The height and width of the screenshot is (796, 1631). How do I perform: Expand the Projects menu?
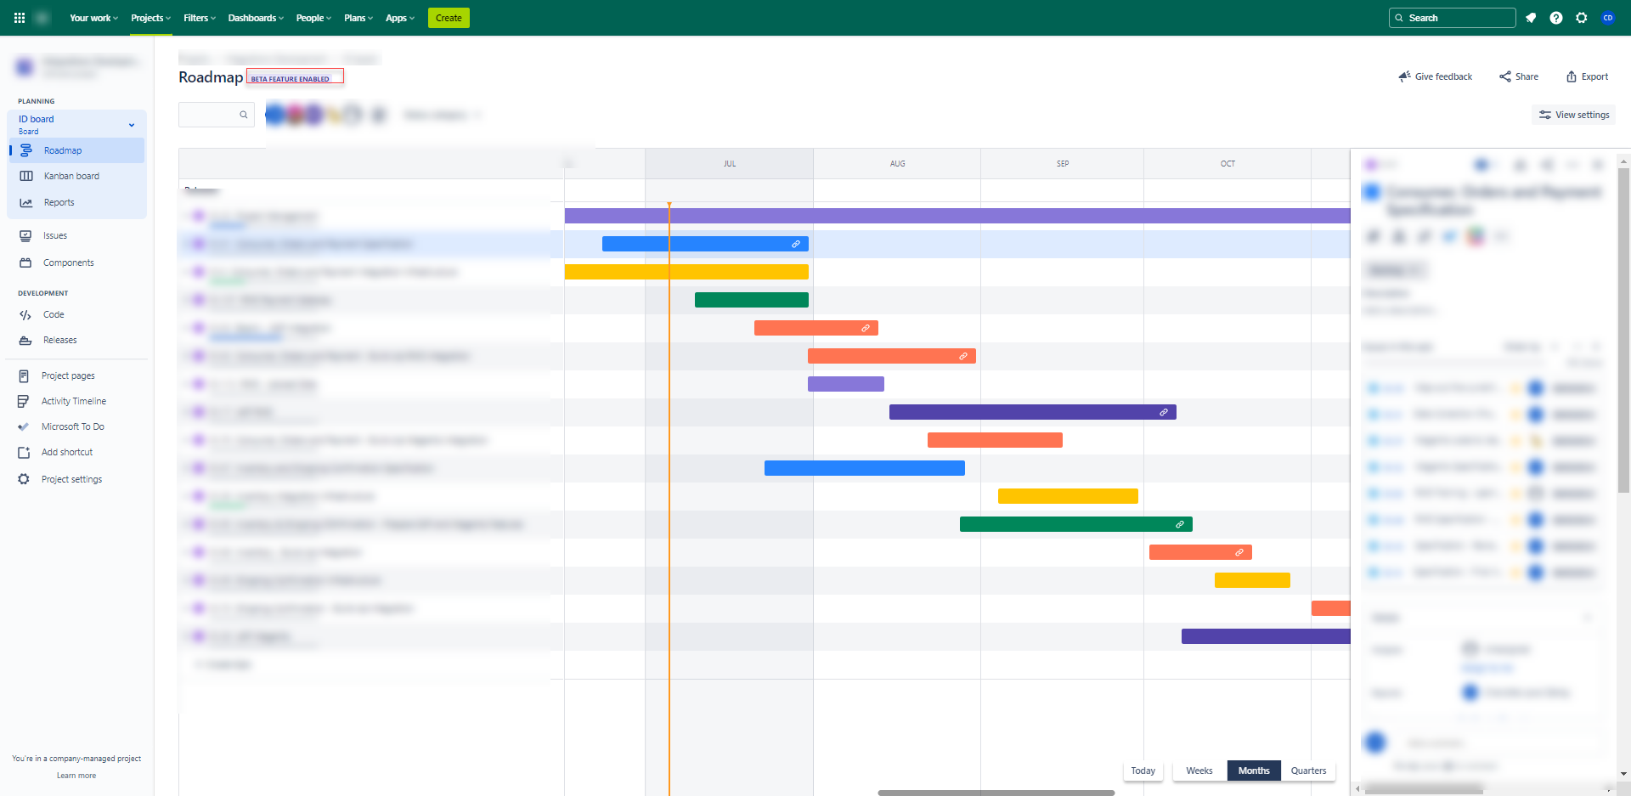coord(150,18)
